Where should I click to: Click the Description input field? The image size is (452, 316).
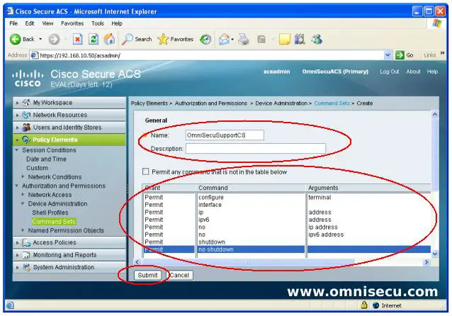(256, 149)
